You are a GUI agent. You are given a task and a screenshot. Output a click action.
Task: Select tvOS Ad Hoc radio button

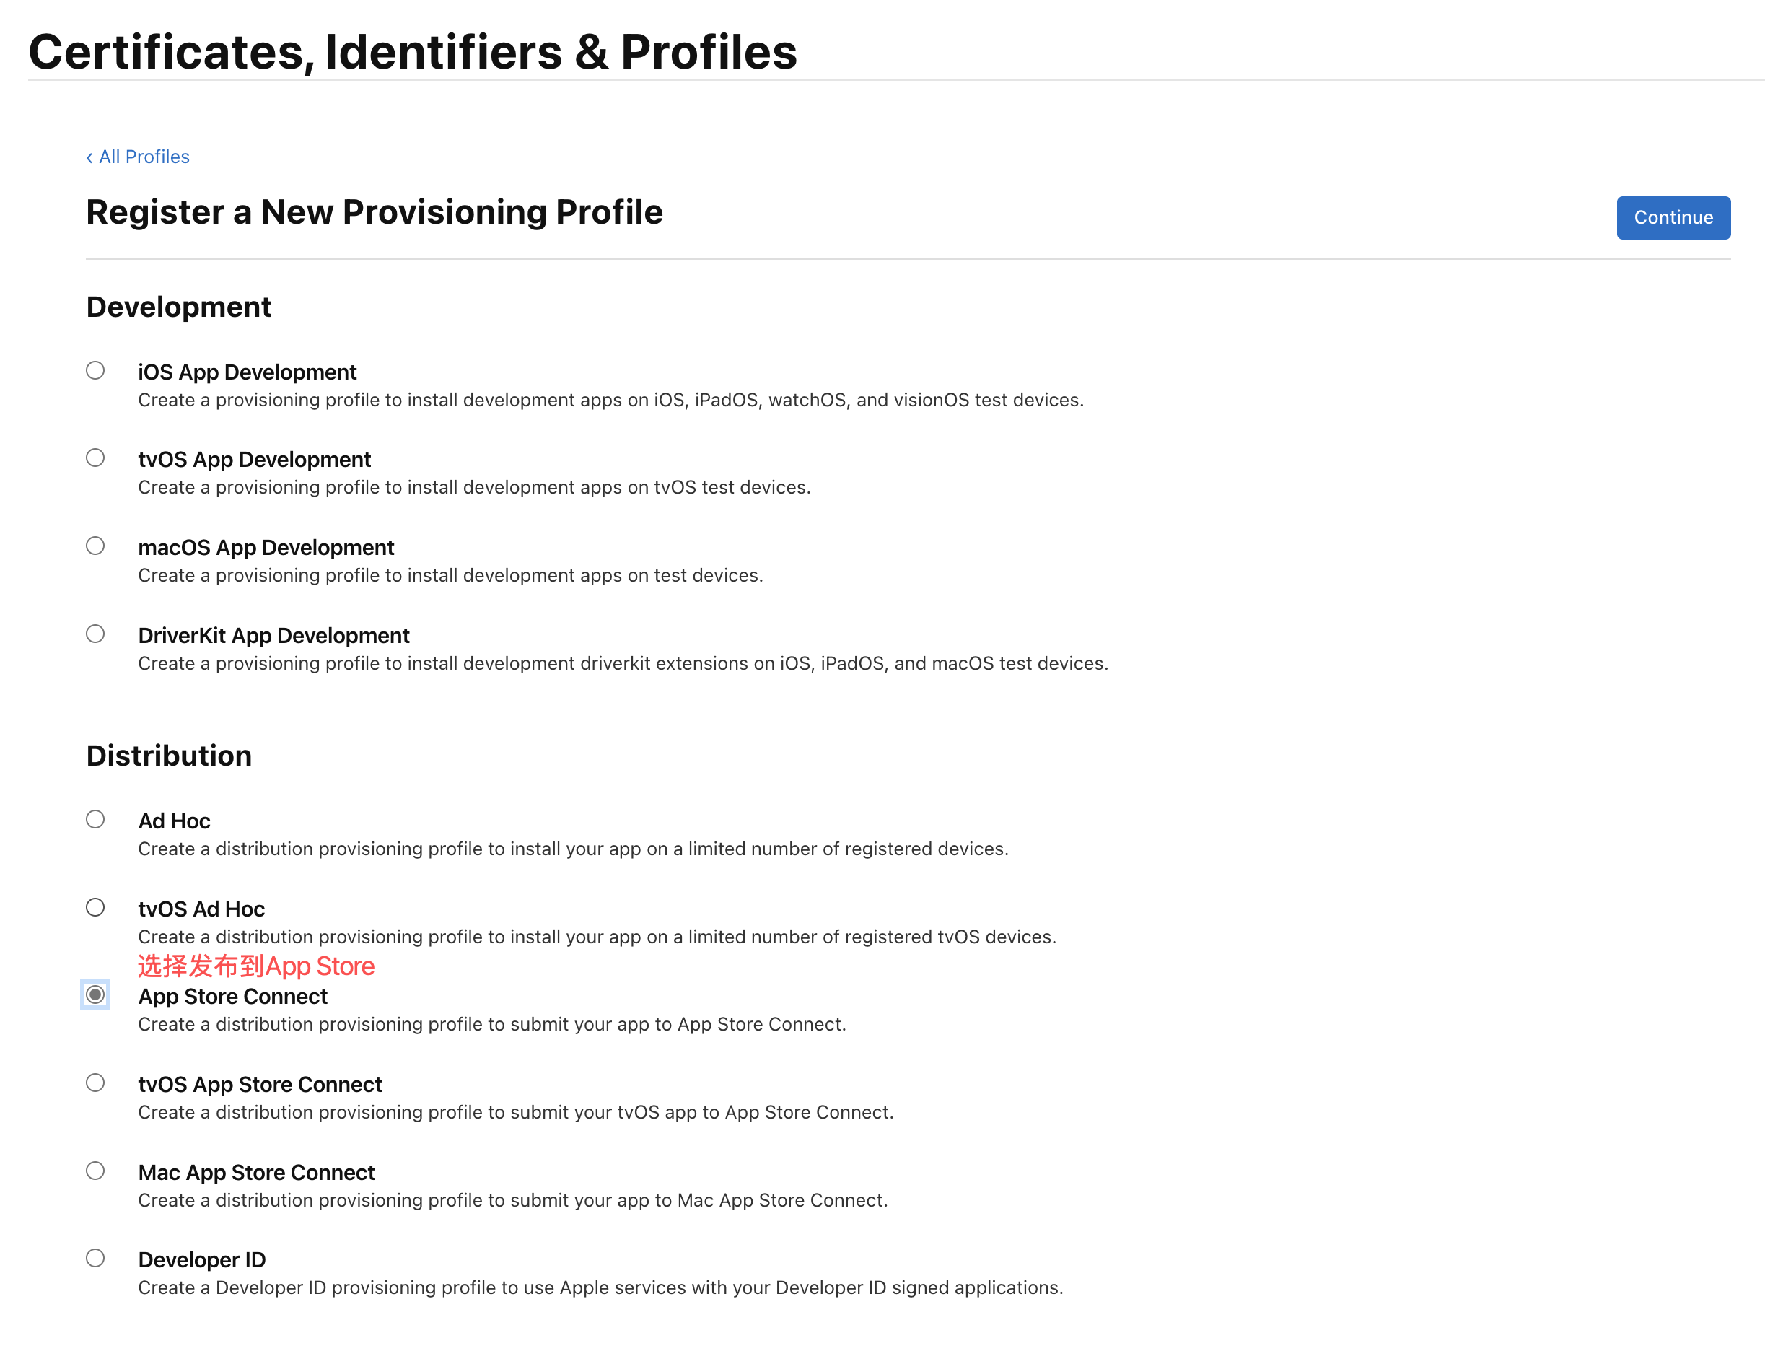[96, 907]
